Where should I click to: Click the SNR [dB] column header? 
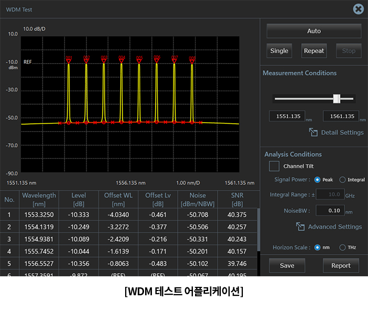[237, 199]
